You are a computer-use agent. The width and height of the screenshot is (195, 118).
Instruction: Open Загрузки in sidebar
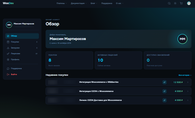click(x=22, y=48)
